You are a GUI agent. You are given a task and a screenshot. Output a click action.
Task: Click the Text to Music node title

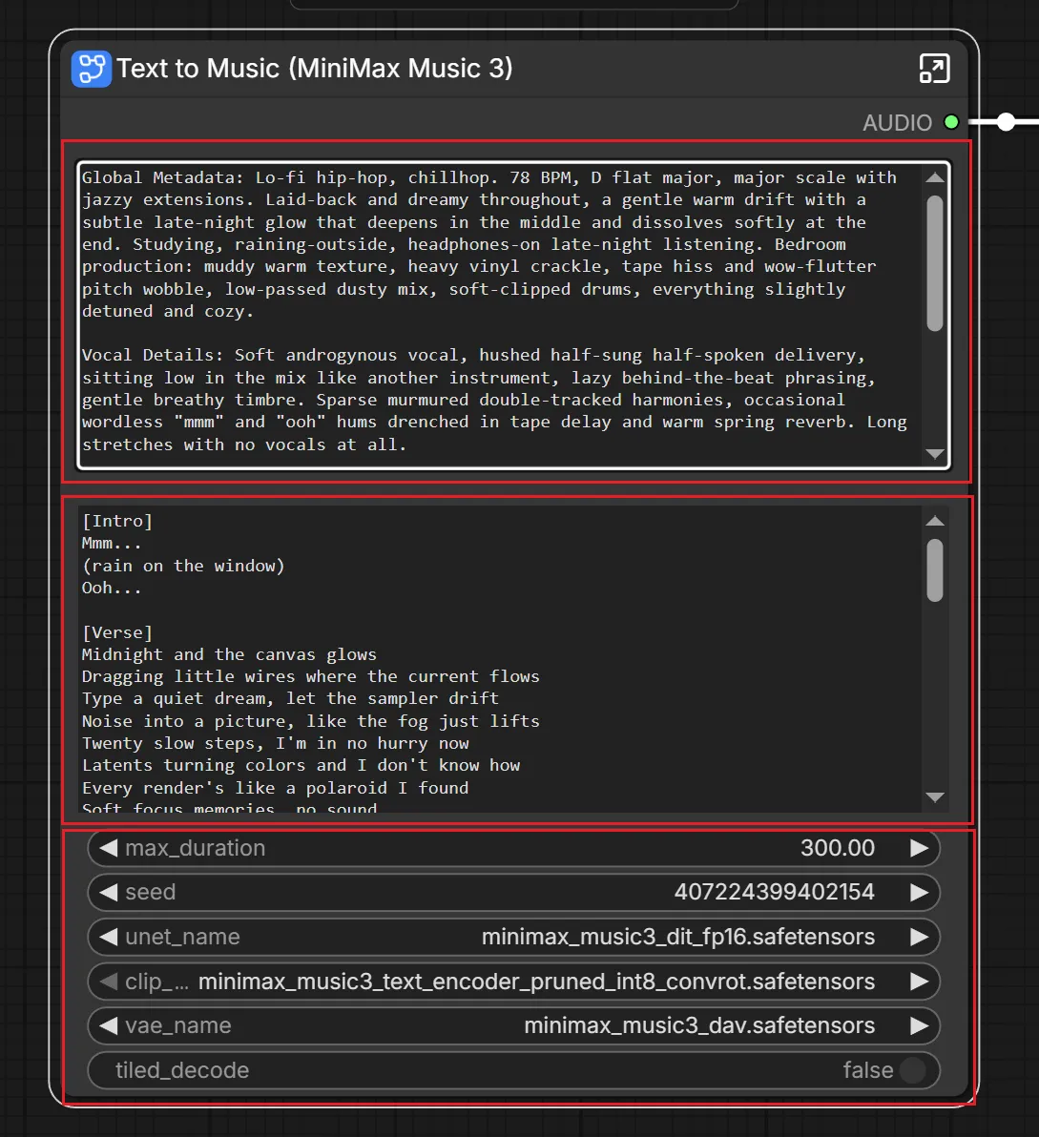[x=315, y=68]
